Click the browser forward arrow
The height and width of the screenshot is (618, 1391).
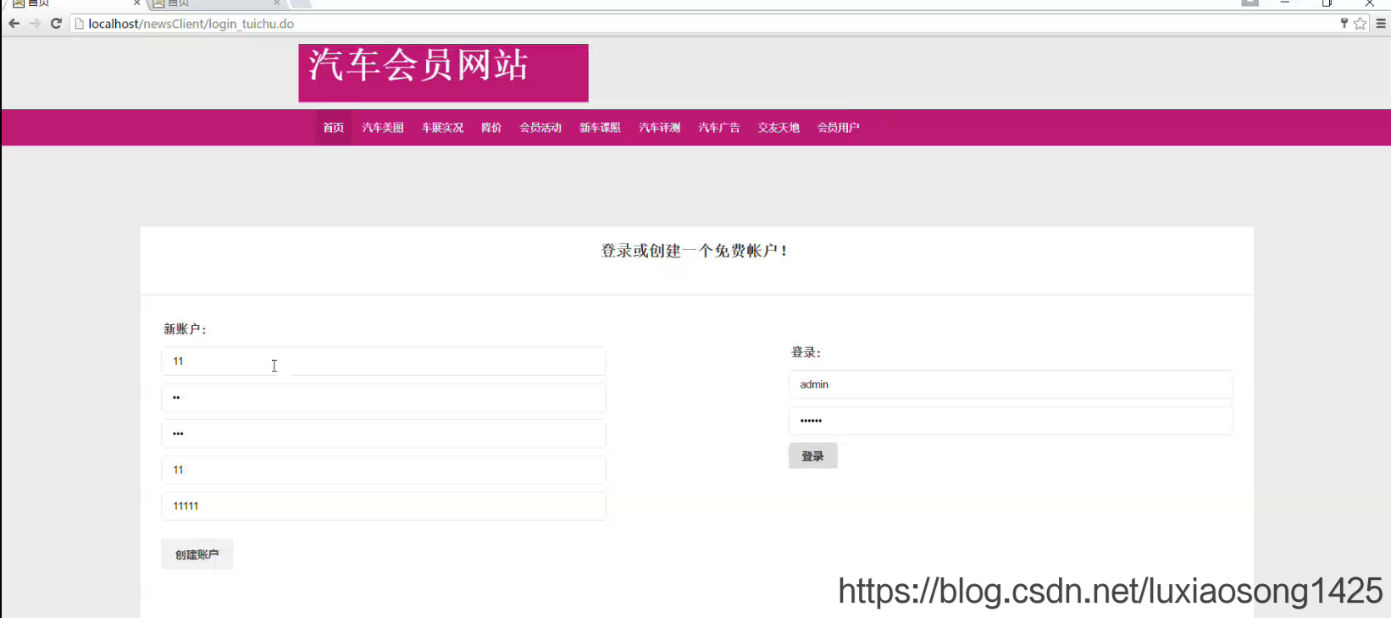coord(35,24)
